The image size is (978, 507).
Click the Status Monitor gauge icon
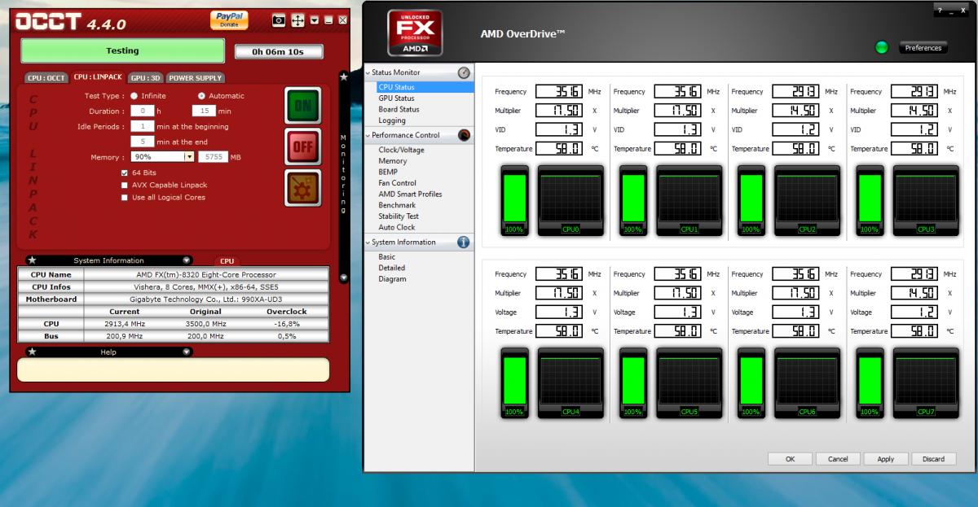464,72
